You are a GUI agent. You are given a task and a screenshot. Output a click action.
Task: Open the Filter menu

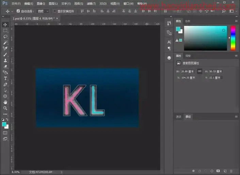pos(91,3)
